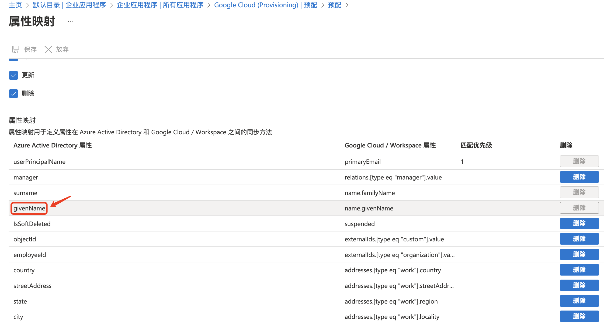Open the manager attribute mapping
The width and height of the screenshot is (604, 324).
(x=26, y=177)
